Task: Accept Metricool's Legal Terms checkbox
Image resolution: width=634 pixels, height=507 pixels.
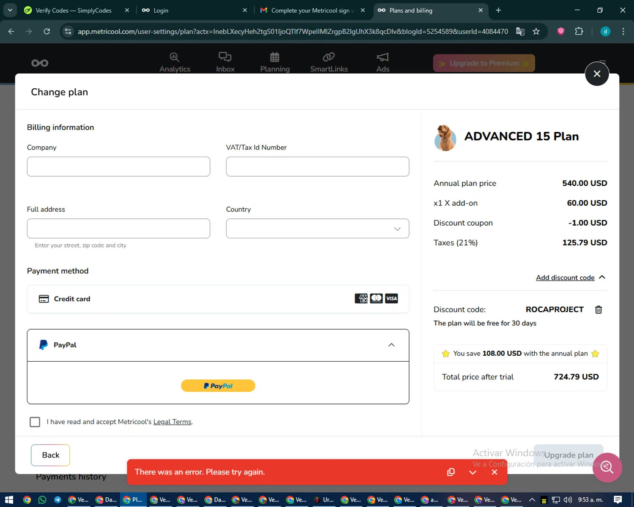Action: (x=35, y=422)
